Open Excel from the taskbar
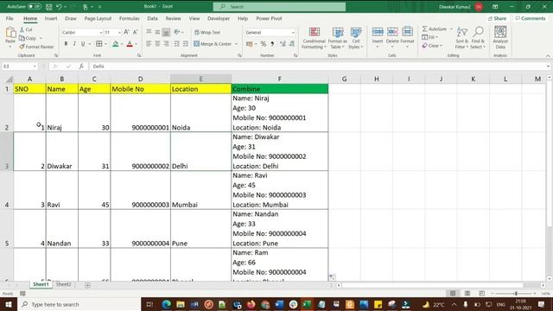Screen dimensions: 553x311 coord(307,304)
